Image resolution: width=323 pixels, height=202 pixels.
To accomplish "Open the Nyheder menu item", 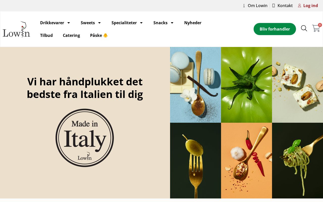I will 193,23.
